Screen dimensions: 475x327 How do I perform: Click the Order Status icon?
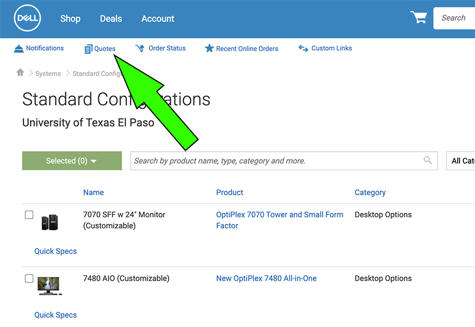[x=140, y=48]
